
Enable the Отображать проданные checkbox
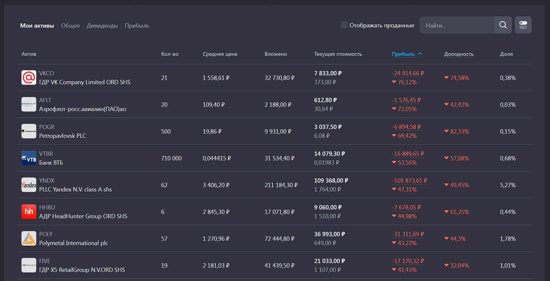[x=344, y=25]
